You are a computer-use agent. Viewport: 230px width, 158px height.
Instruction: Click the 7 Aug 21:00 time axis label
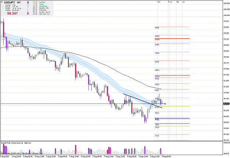pyautogui.click(x=120, y=157)
